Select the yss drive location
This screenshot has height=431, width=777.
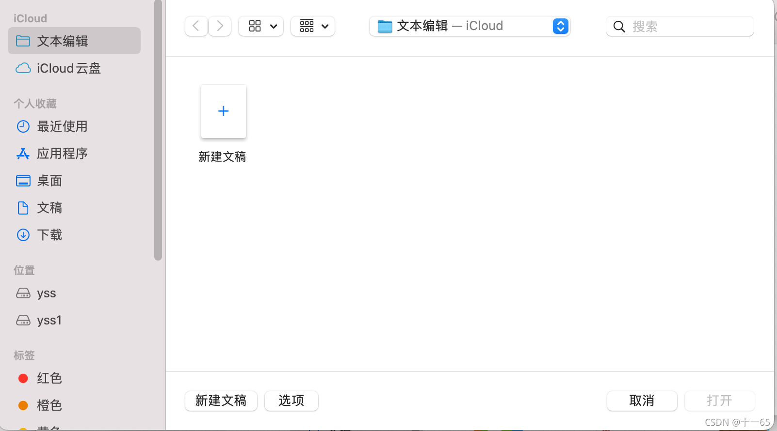(74, 293)
